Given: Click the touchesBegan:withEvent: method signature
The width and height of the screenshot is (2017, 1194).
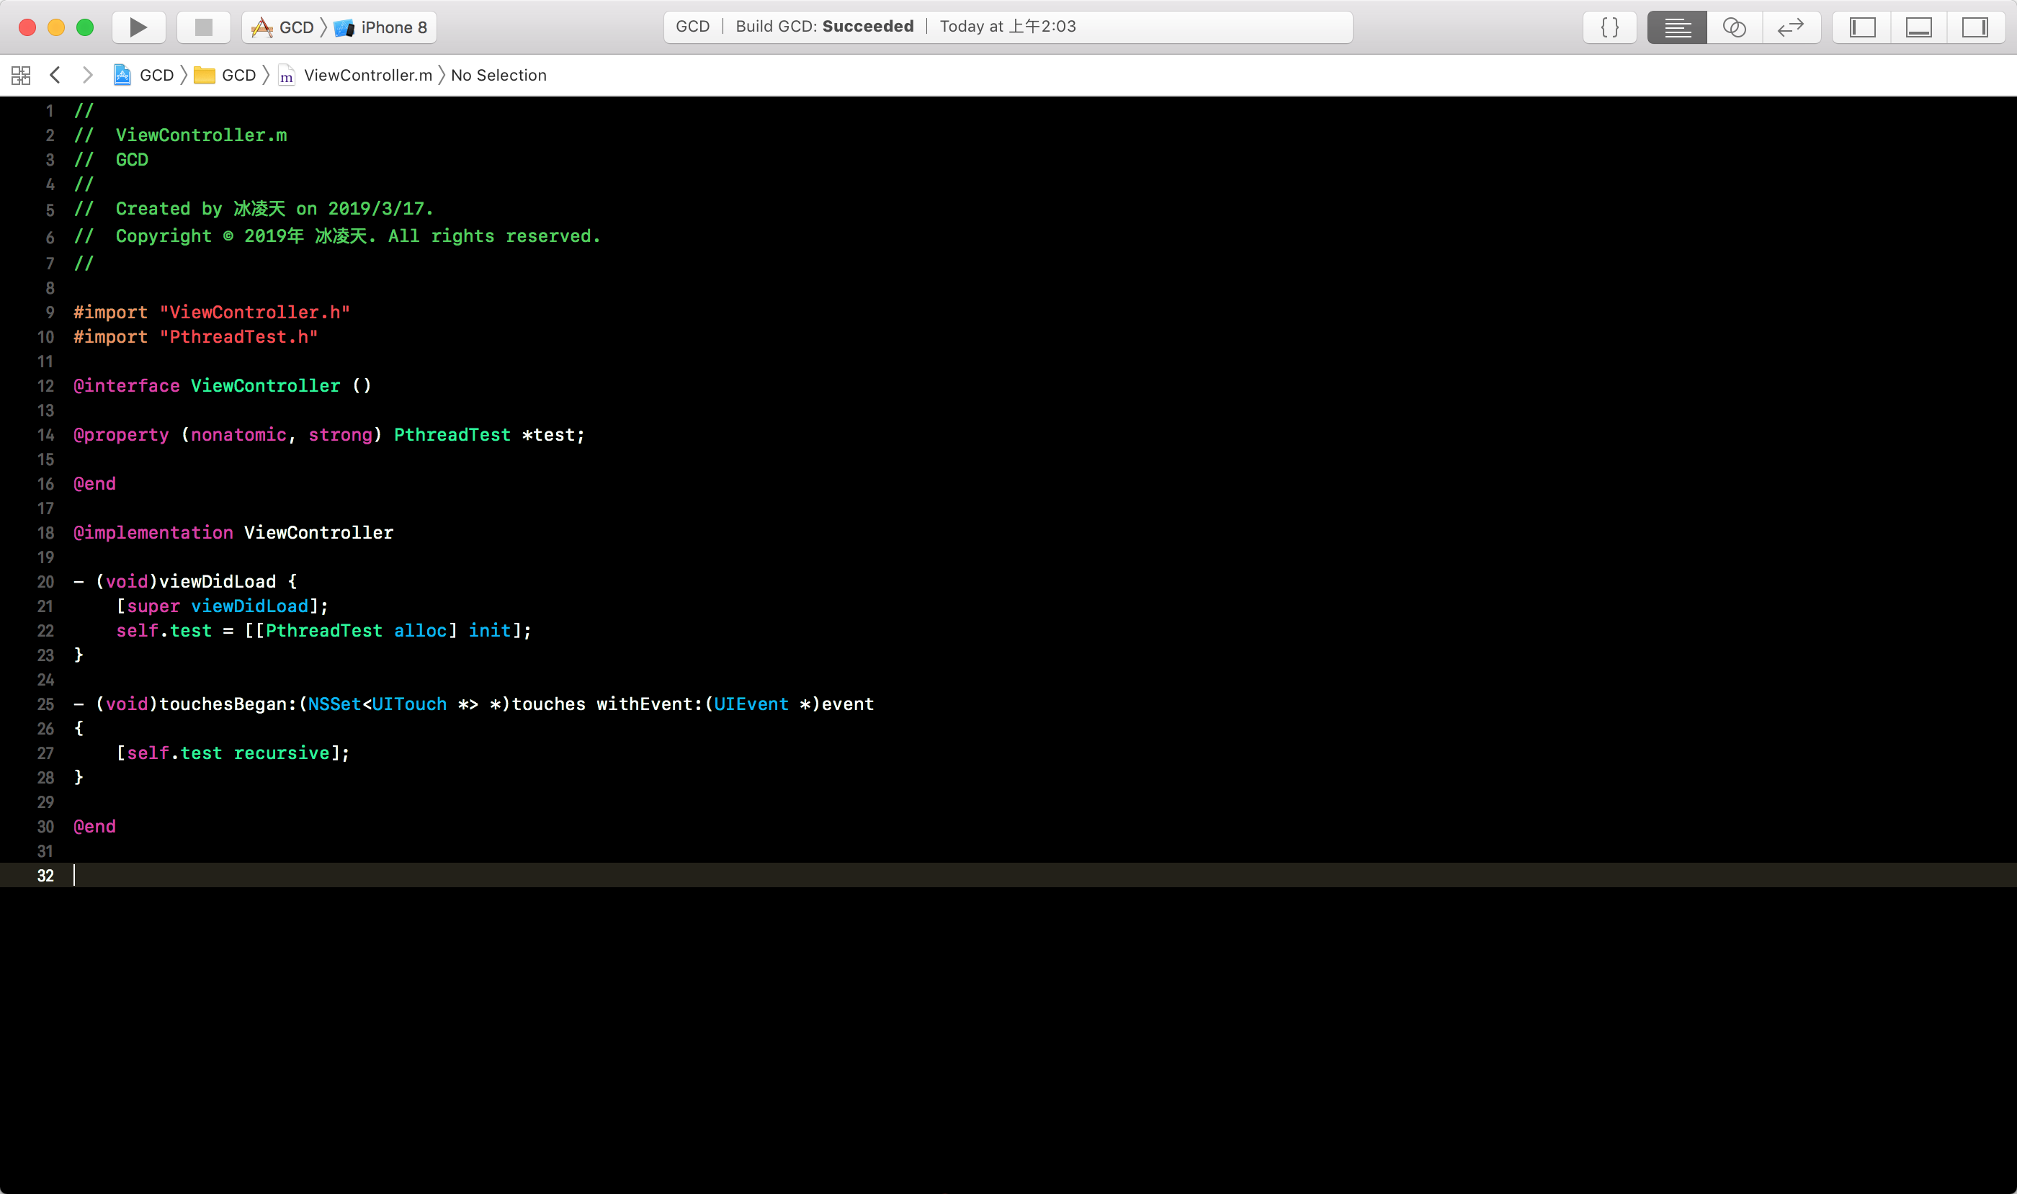Looking at the screenshot, I should [473, 704].
